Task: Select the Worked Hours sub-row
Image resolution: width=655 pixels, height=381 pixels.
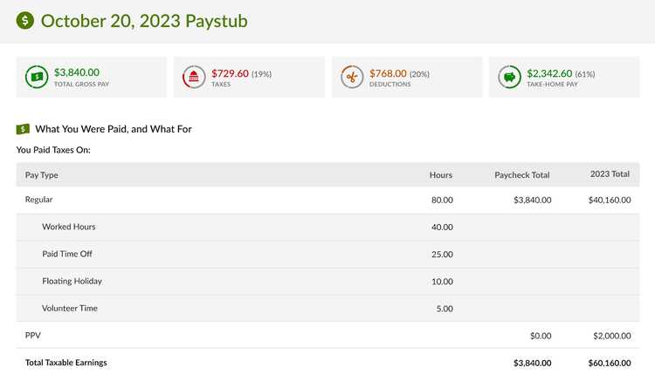Action: [68, 227]
